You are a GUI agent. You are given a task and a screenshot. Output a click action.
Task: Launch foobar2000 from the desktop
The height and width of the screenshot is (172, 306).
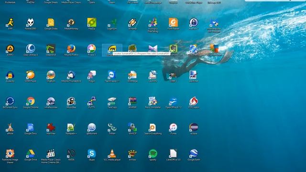[31, 23]
